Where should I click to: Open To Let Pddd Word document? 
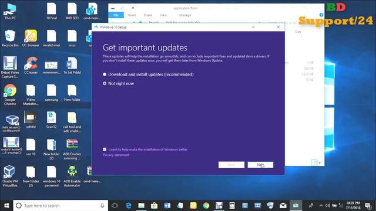click(x=72, y=66)
